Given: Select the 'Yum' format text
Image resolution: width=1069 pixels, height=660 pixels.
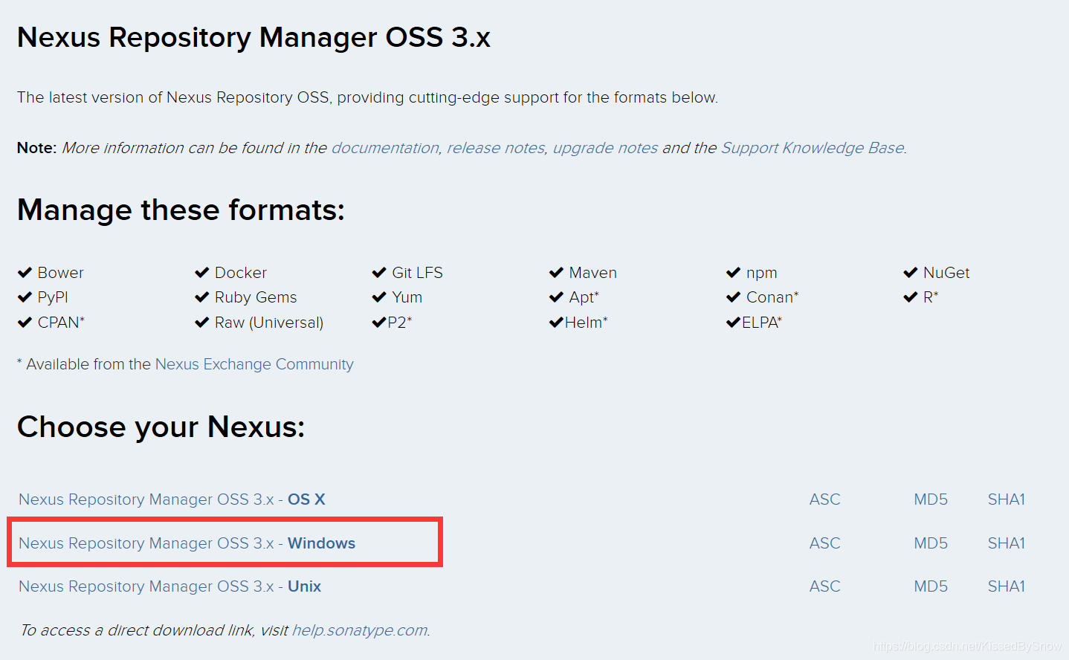Looking at the screenshot, I should point(407,297).
